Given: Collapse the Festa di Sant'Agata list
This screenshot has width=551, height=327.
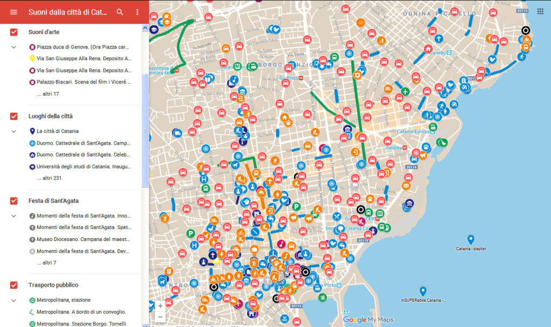Looking at the screenshot, I should click(x=14, y=216).
